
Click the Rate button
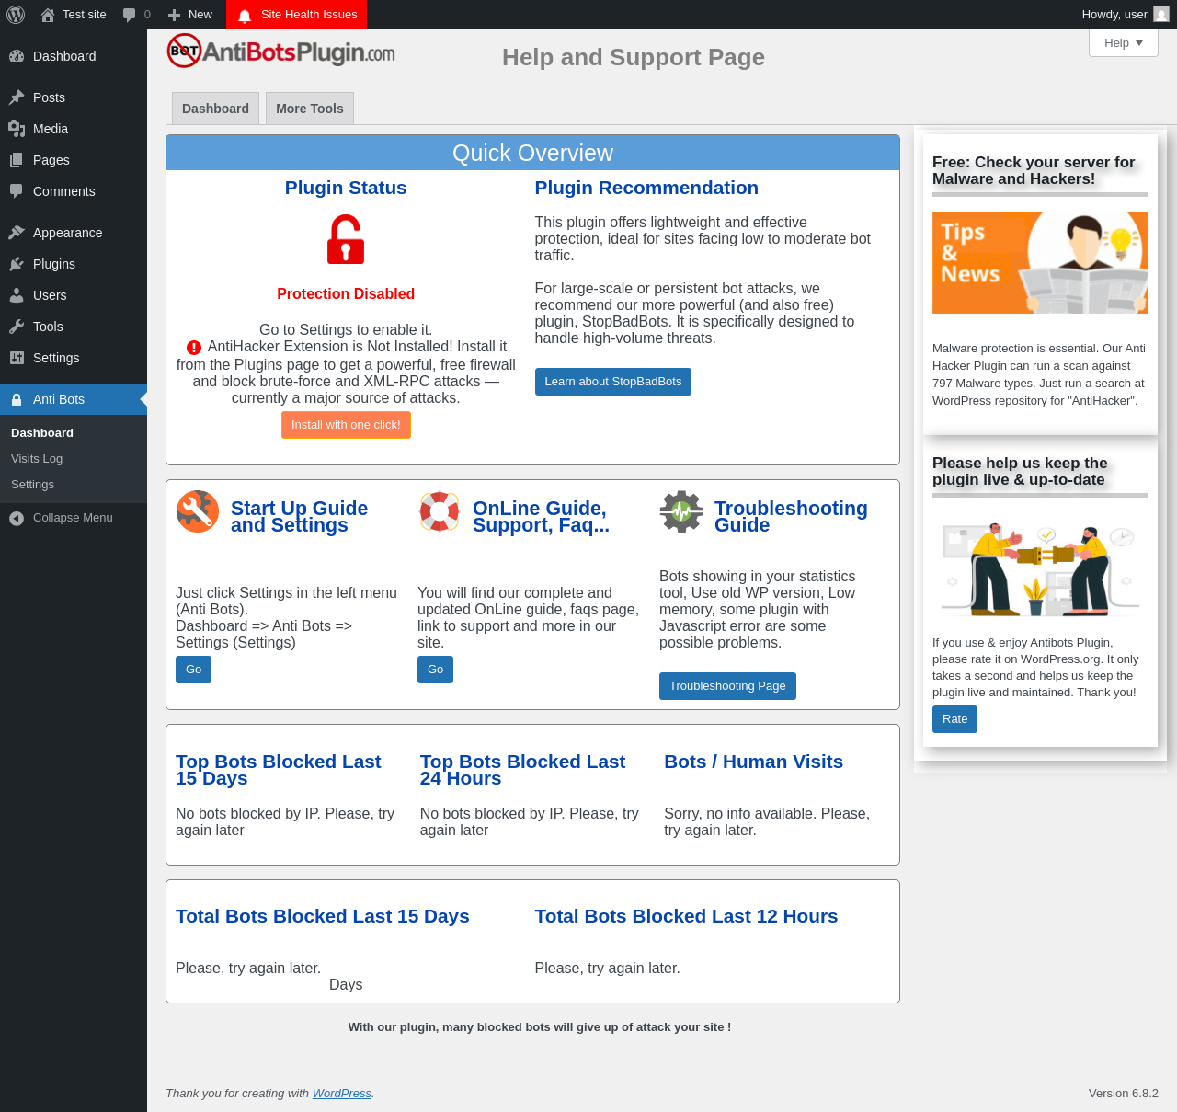pos(954,719)
